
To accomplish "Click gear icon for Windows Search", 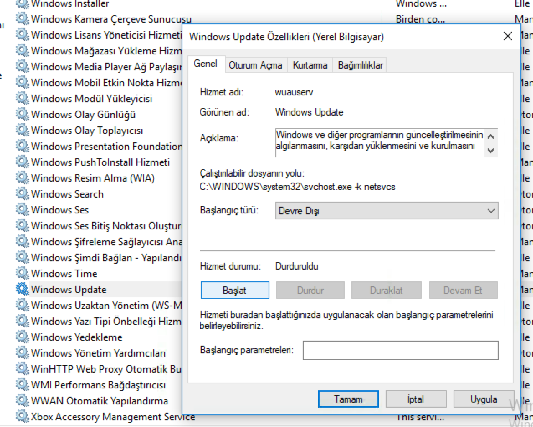I will [x=22, y=194].
